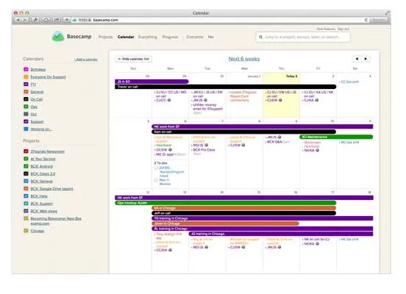Open the black Sam on call event bar
Image resolution: width=406 pixels, height=294 pixels.
point(243,132)
